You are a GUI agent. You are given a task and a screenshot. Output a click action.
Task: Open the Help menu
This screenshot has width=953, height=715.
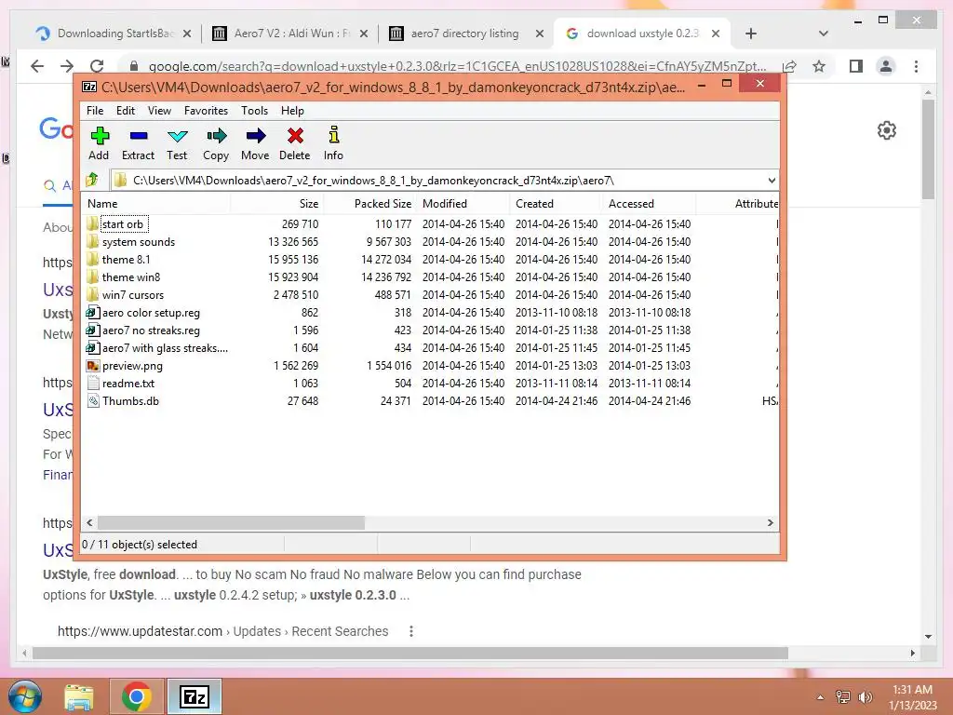point(292,111)
